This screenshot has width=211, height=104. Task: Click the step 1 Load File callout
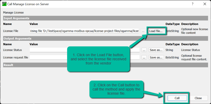[99, 59]
